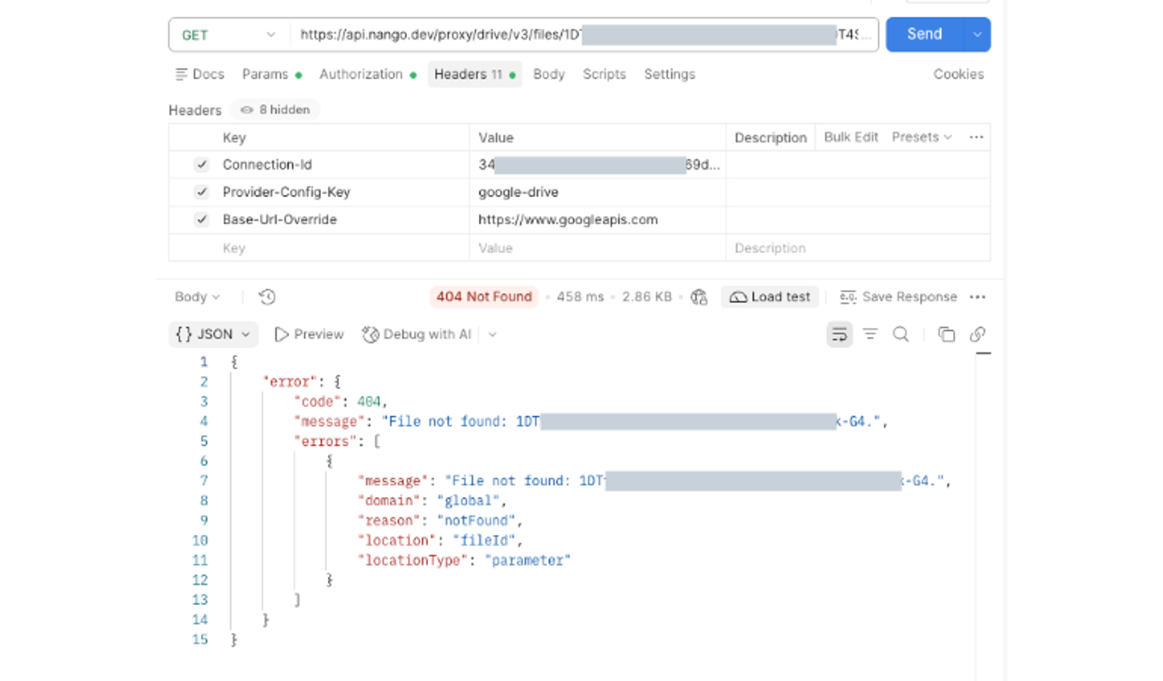Click the network globe-lock icon
This screenshot has height=681, width=1163.
[699, 297]
